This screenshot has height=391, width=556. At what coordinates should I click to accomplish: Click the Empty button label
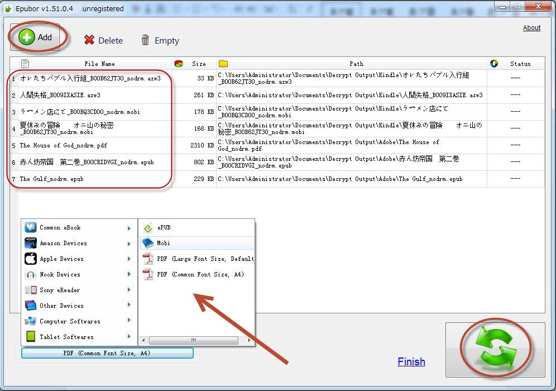(x=167, y=41)
